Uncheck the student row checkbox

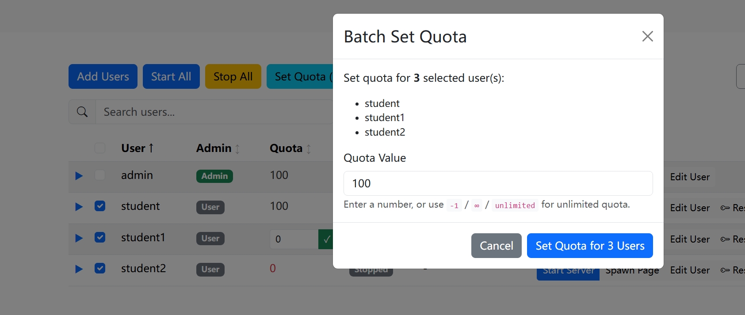[100, 206]
